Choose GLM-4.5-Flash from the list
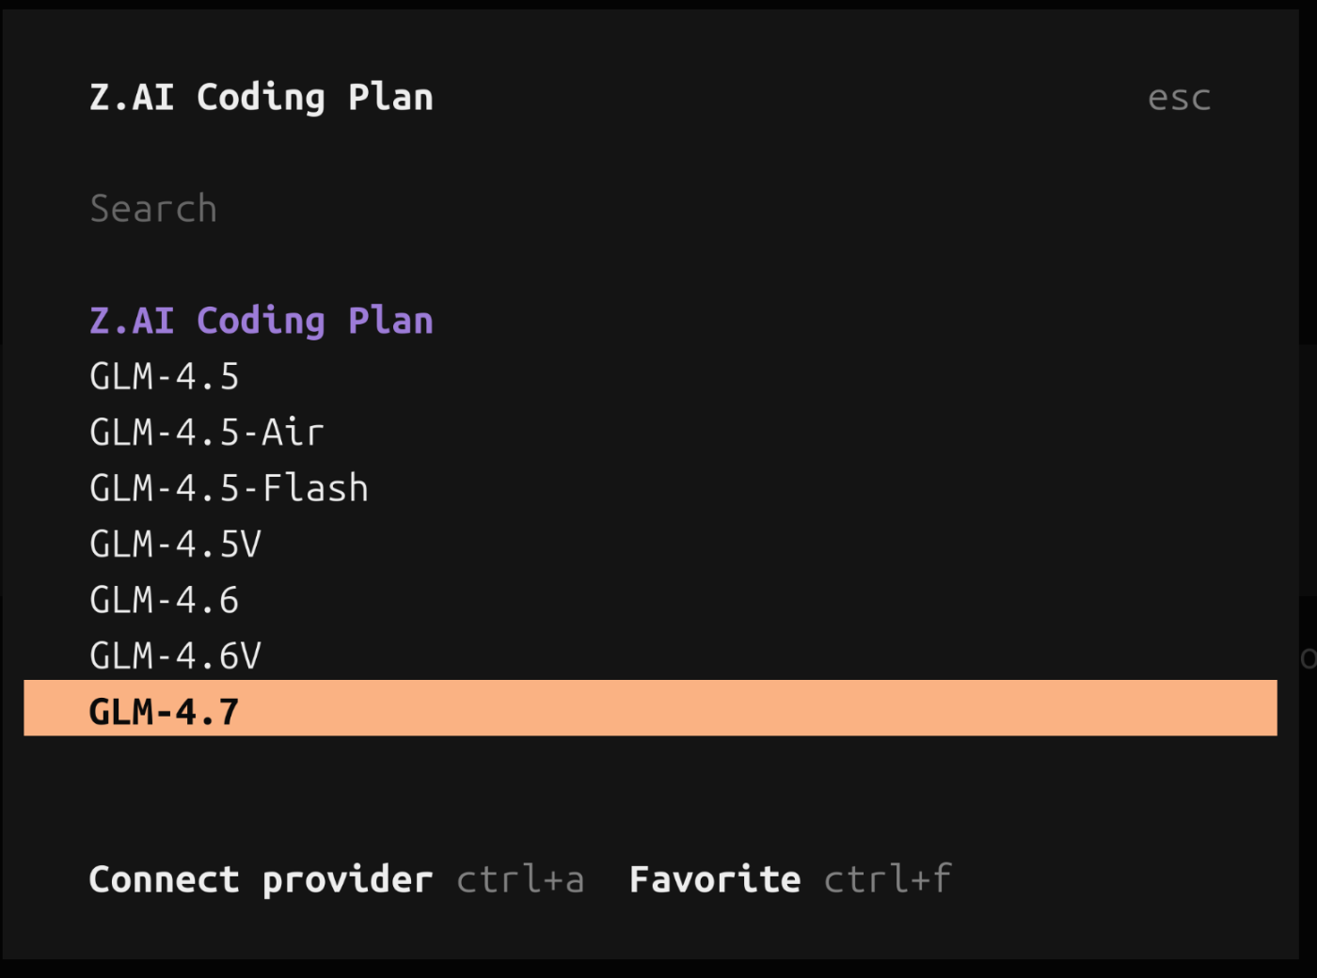The height and width of the screenshot is (978, 1317). (229, 487)
